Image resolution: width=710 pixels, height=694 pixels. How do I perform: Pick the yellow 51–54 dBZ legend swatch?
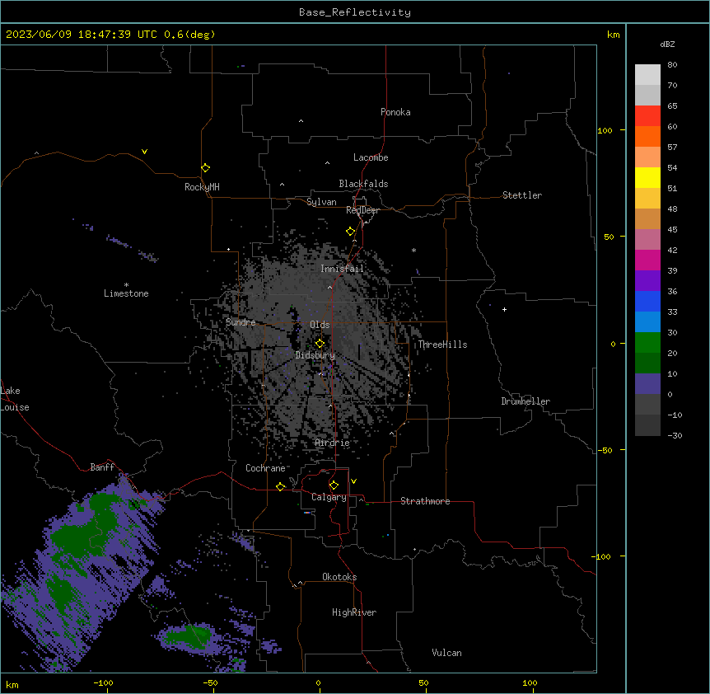pos(647,177)
